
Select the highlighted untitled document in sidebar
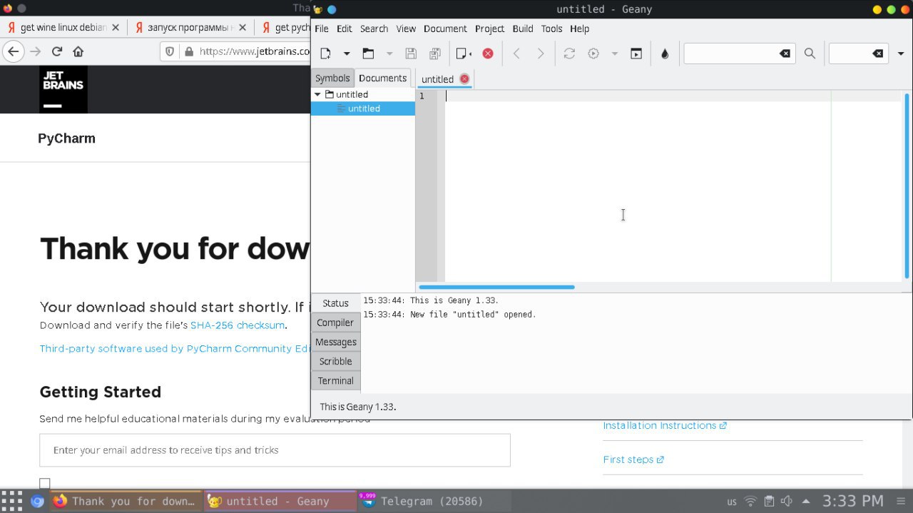pos(363,108)
